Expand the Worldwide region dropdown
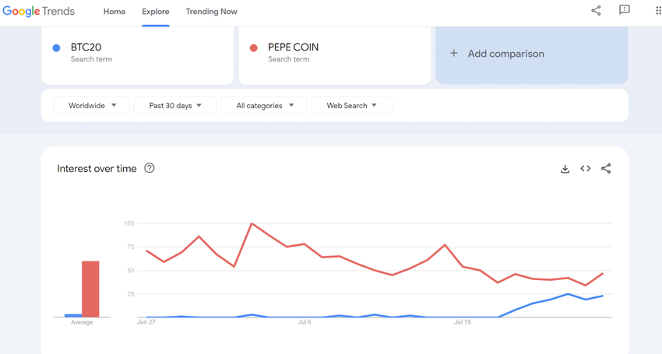The height and width of the screenshot is (354, 662). pos(92,106)
